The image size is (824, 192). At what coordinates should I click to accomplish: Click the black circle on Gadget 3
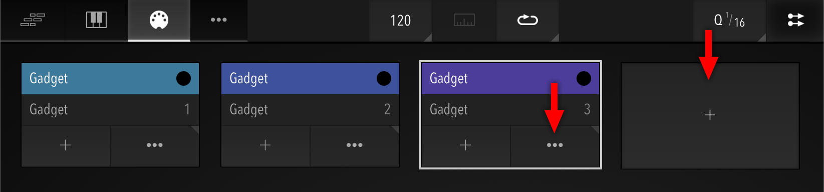click(x=584, y=79)
